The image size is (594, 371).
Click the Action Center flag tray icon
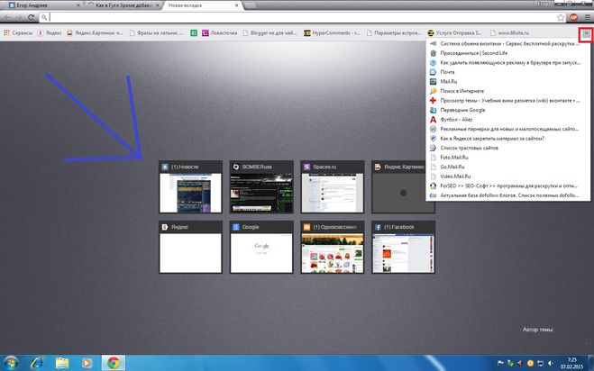500,363
